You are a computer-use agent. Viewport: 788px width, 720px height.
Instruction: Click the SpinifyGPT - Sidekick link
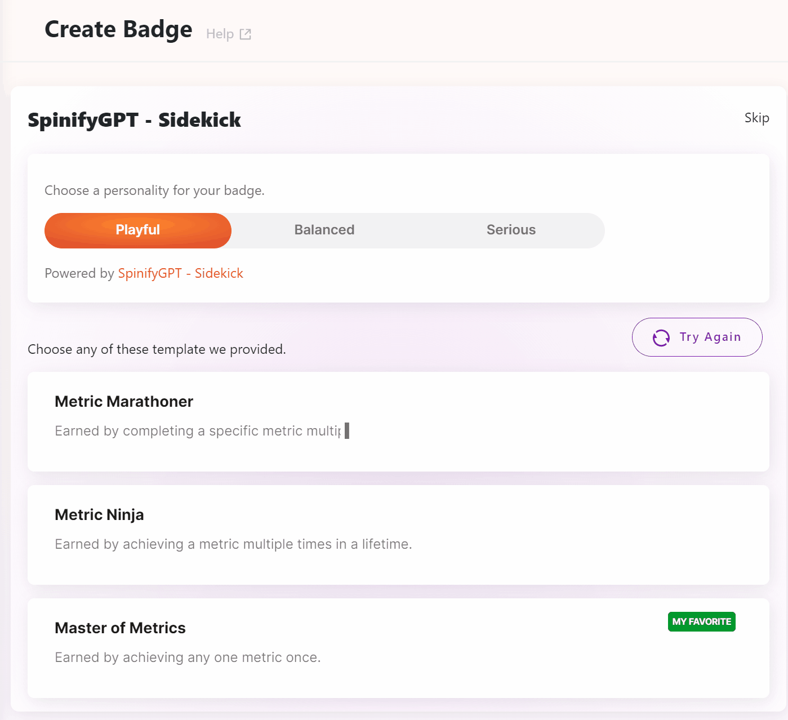pyautogui.click(x=180, y=273)
